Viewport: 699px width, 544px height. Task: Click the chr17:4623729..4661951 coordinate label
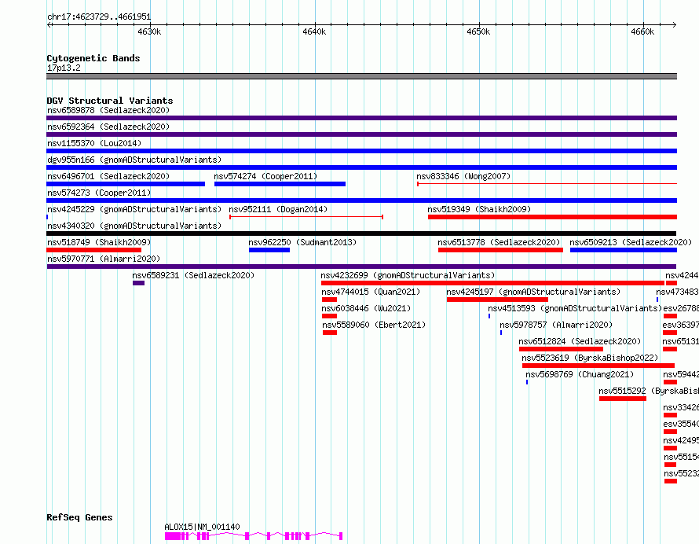(99, 17)
